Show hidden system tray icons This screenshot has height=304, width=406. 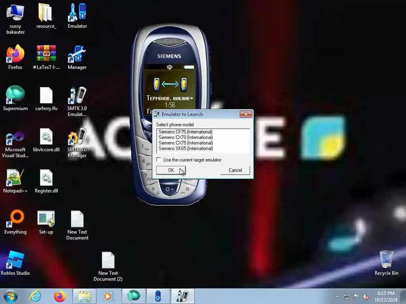click(337, 296)
